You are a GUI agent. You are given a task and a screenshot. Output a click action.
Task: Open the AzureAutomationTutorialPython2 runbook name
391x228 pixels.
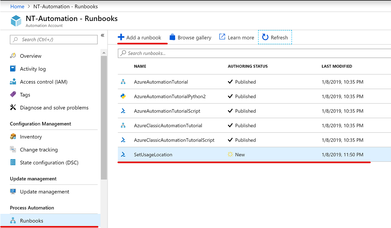(170, 96)
